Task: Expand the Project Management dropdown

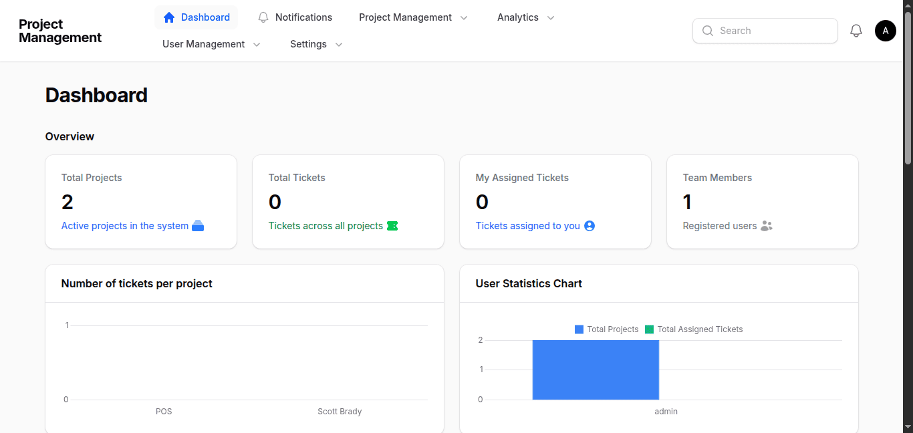Action: tap(412, 17)
